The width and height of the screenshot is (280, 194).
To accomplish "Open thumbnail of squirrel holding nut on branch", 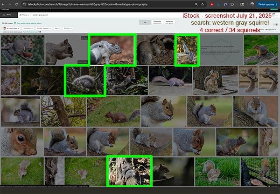I will point(23,50).
